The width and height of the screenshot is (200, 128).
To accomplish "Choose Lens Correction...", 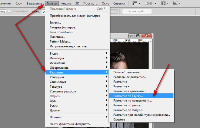I will click(77, 32).
